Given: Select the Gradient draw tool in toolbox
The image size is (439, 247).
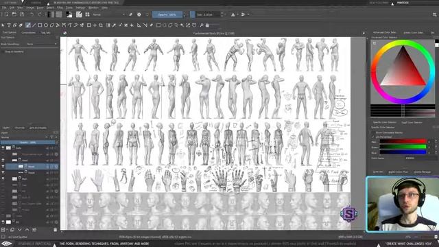Looking at the screenshot, I should point(108,25).
